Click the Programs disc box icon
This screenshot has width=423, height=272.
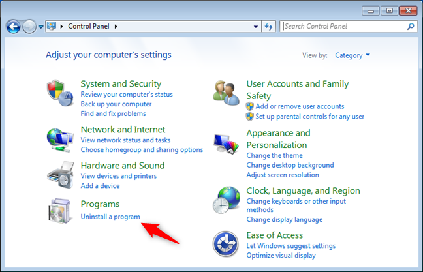(x=60, y=211)
